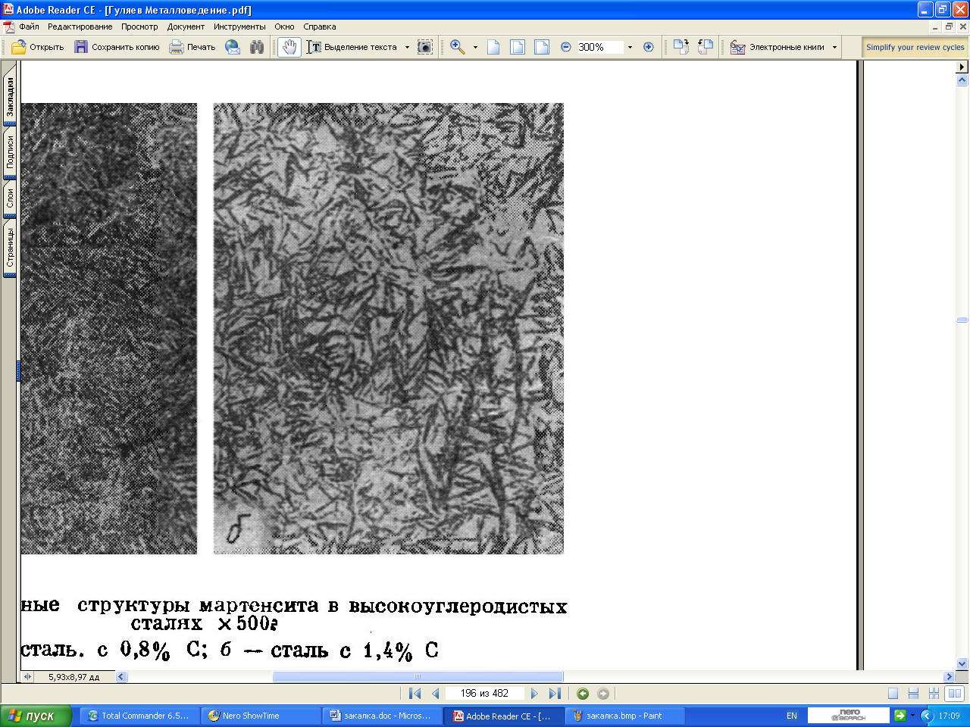
Task: Switch to continuous facing layout
Action: pos(934,693)
